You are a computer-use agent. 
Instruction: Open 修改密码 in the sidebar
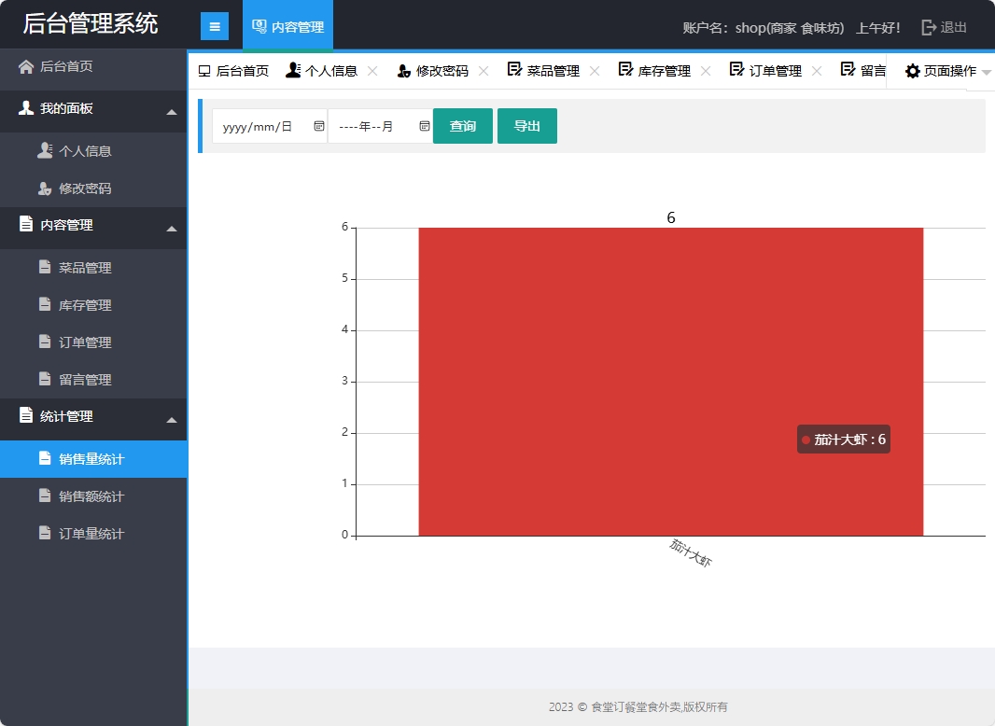point(93,188)
